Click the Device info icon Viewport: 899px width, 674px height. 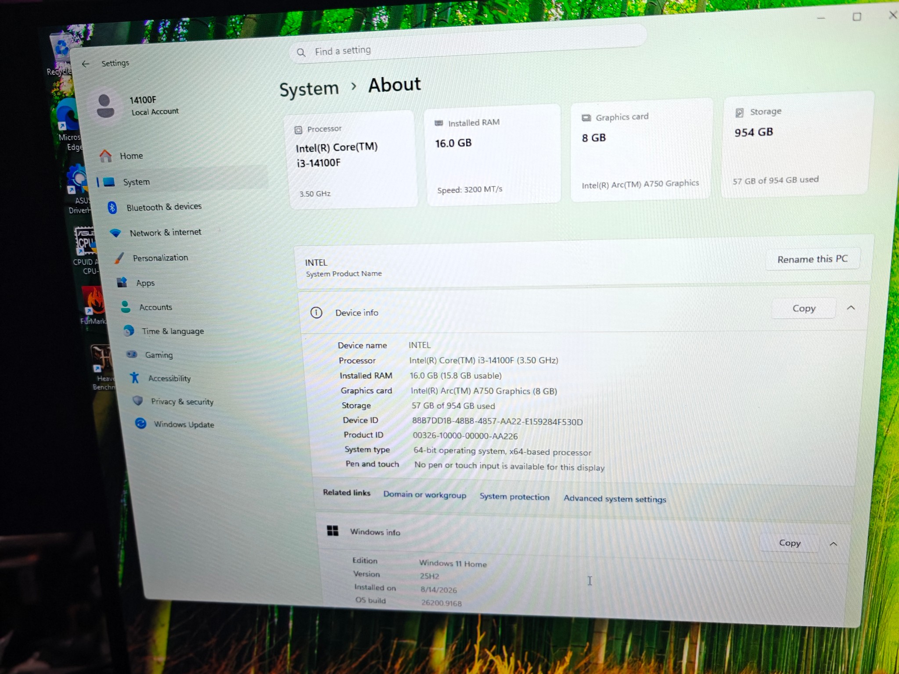[316, 312]
